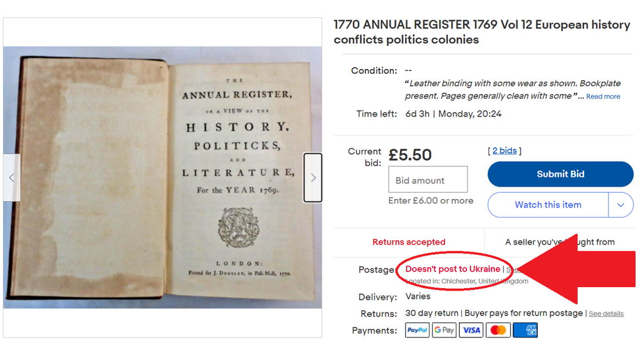Click the Doesn't post to Ukraine notice
Image resolution: width=642 pixels, height=348 pixels.
(453, 269)
